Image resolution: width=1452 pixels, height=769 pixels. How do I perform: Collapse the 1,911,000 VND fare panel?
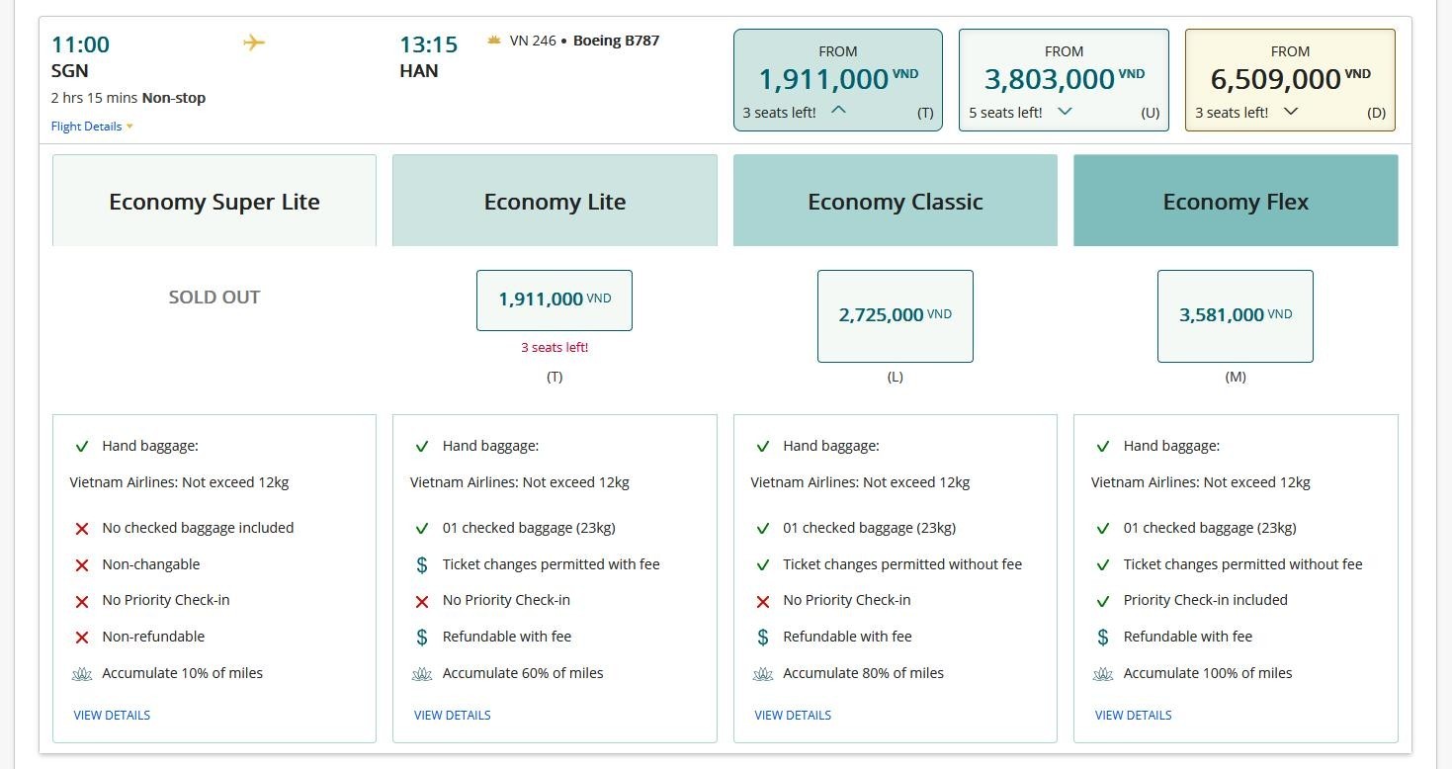[x=838, y=111]
